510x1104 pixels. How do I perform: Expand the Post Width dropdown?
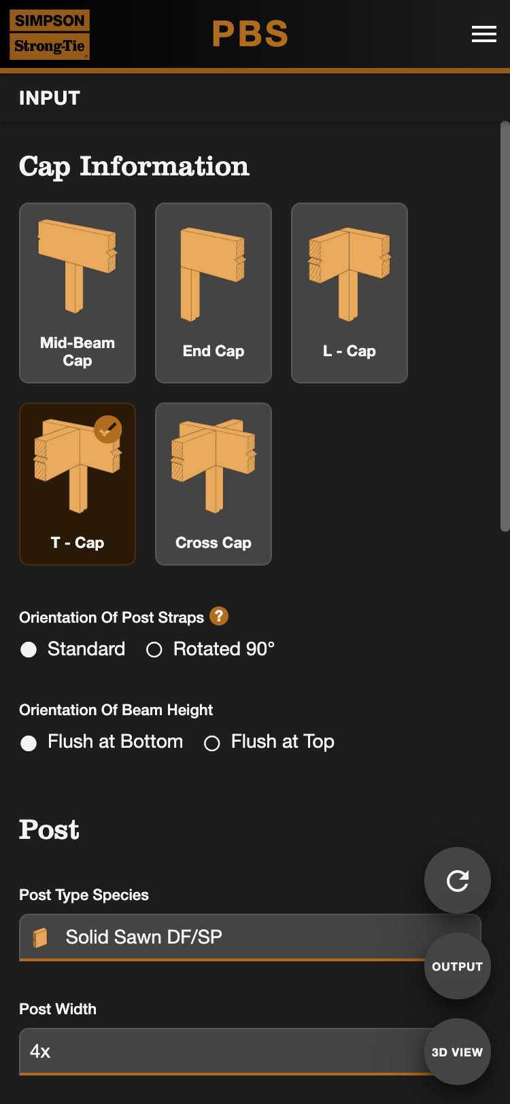click(x=218, y=1051)
